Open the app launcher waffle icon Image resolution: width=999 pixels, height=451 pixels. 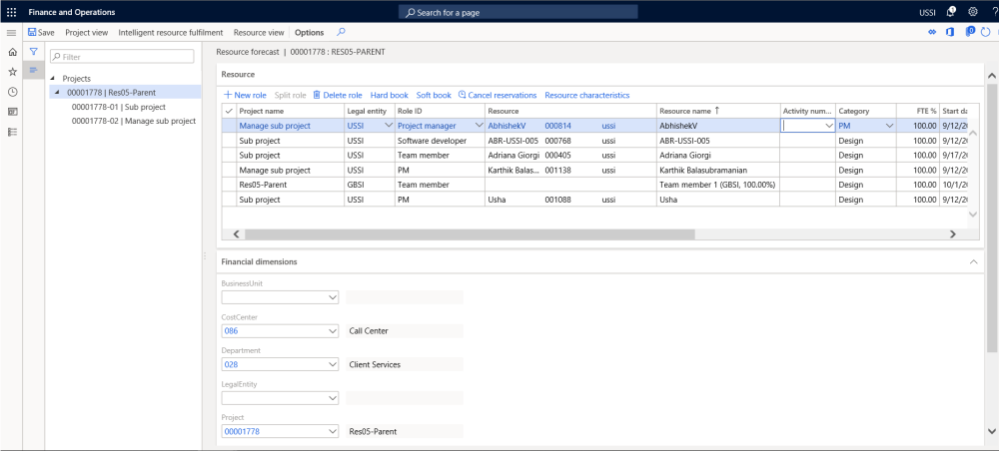pyautogui.click(x=11, y=12)
